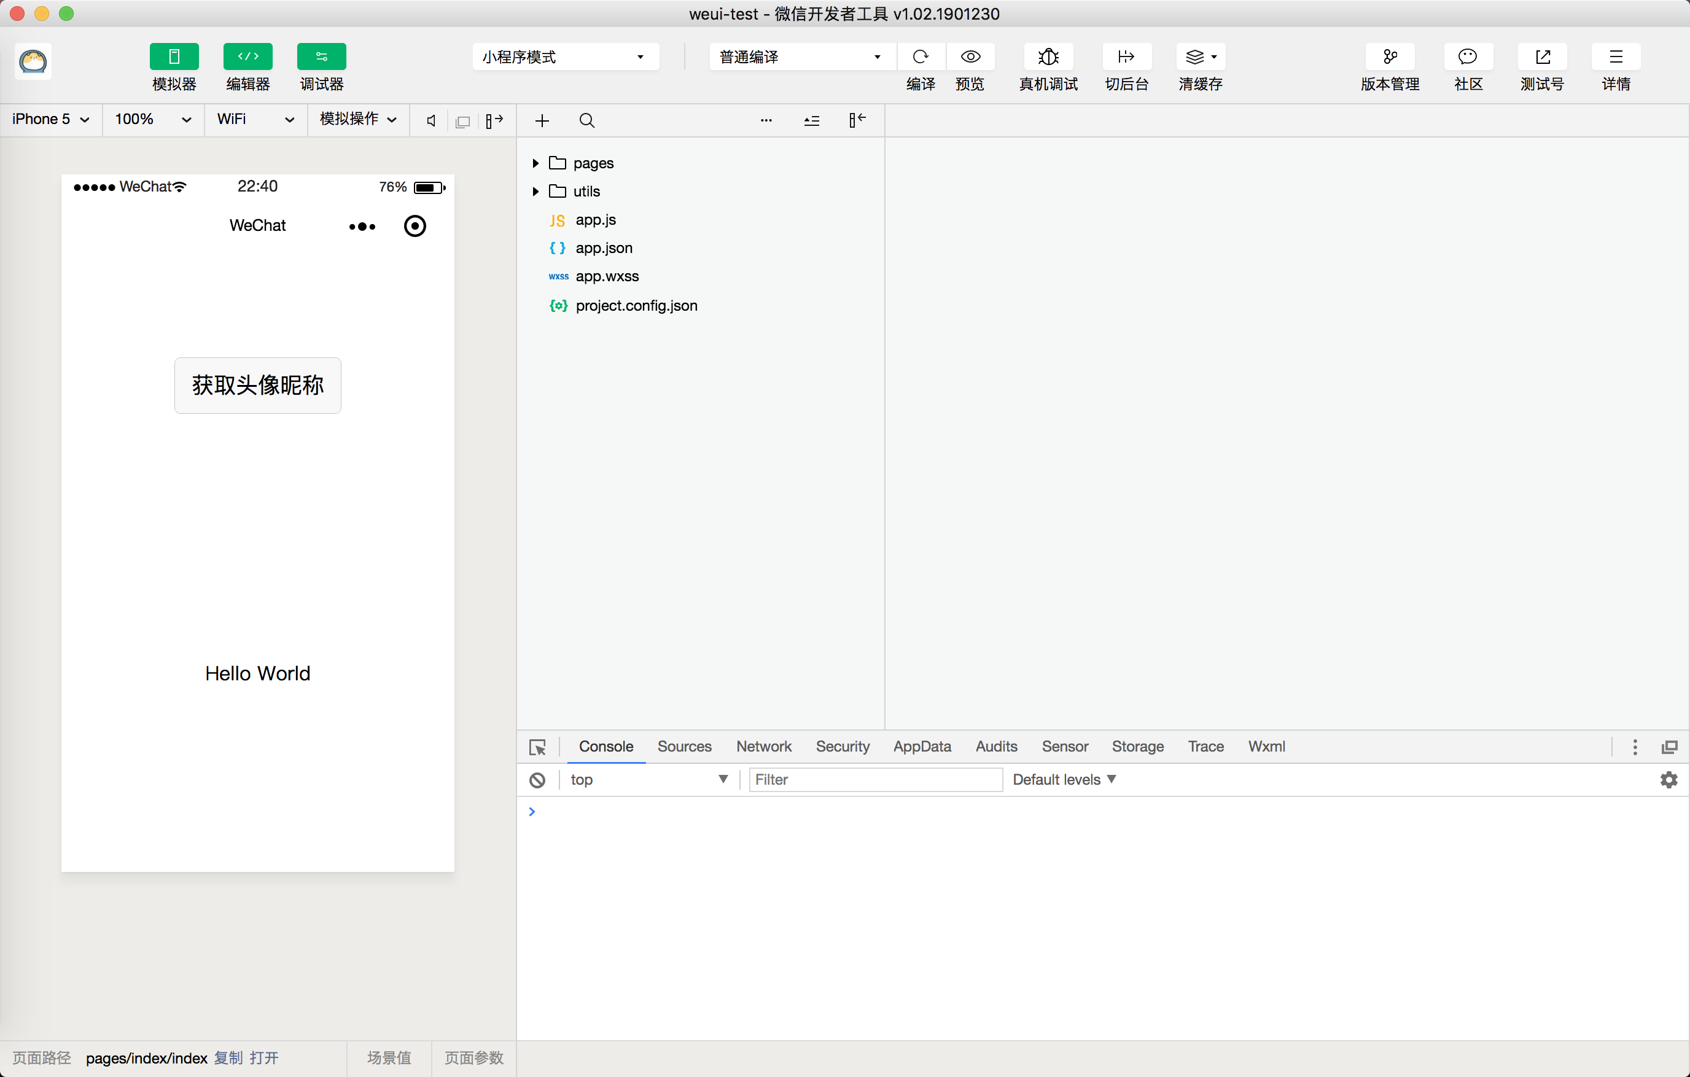Screen dimensions: 1690x1077
Task: Toggle the simulator panel (模拟器)
Action: pos(174,57)
